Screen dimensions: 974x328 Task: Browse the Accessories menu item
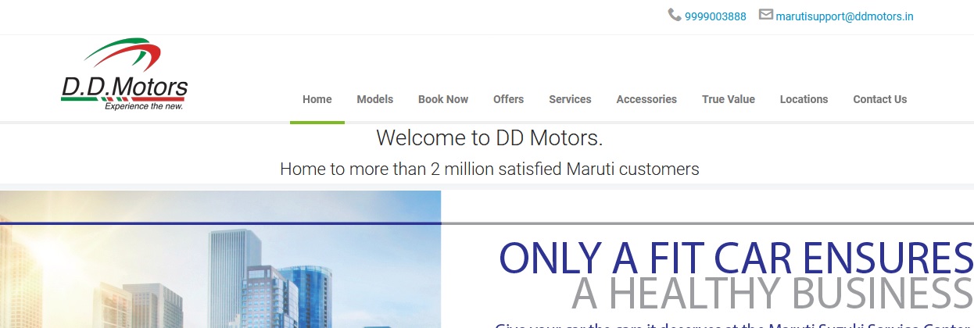646,99
